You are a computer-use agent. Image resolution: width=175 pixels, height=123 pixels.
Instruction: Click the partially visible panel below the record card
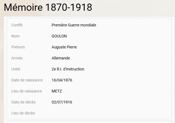click(x=89, y=122)
